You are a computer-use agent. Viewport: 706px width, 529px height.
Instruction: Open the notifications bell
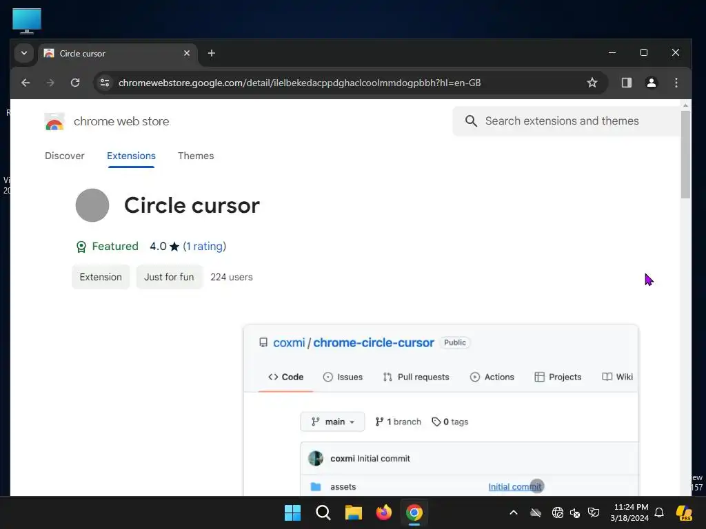(x=659, y=512)
